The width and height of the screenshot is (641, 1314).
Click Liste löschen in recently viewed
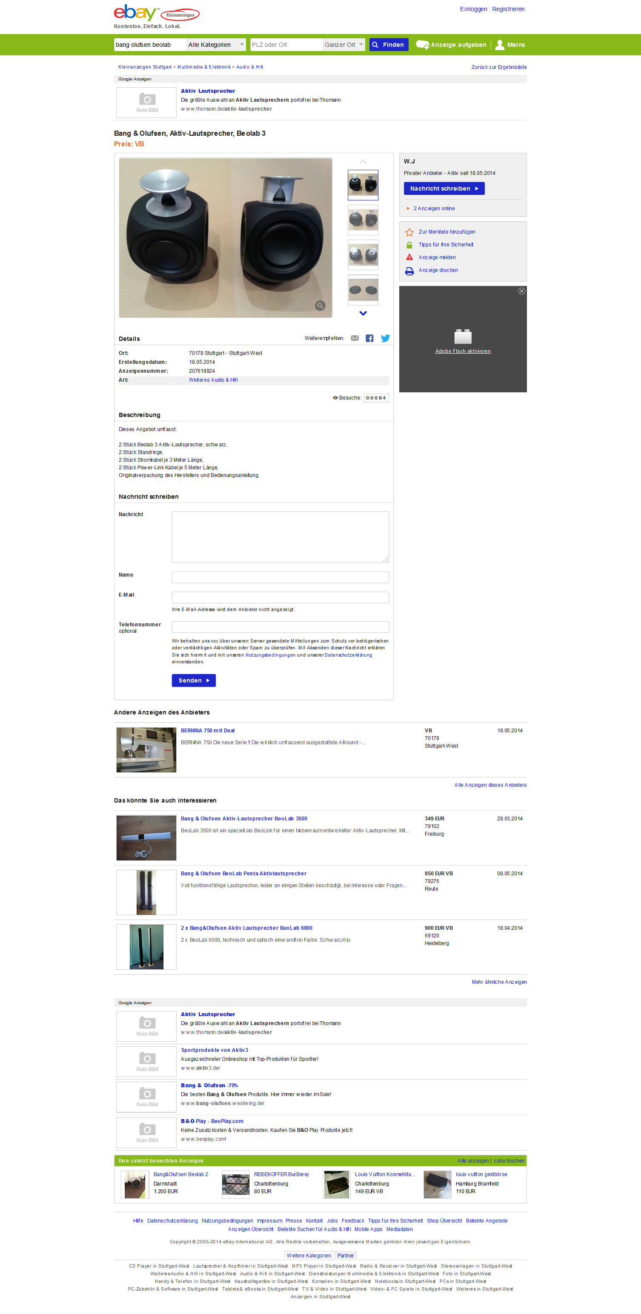(509, 1161)
